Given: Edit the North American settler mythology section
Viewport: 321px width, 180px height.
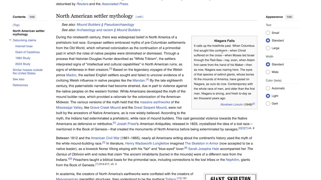Looking at the screenshot, I should (139, 17).
